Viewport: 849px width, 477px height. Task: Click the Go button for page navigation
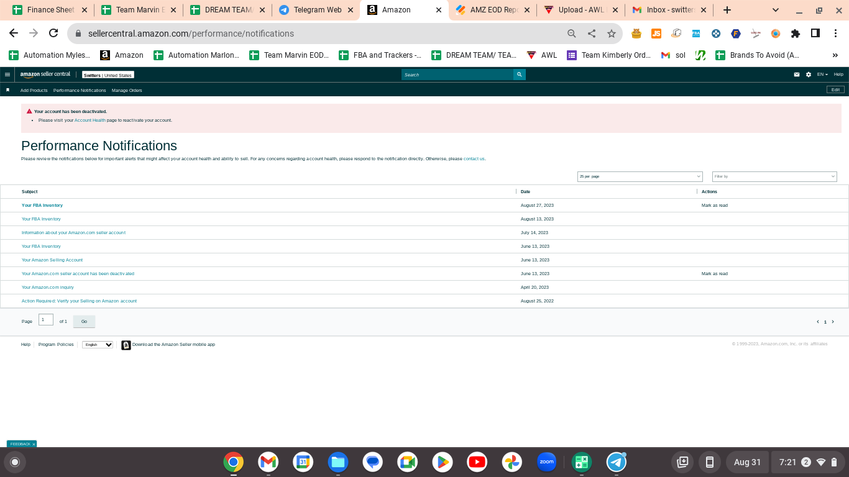(x=84, y=321)
